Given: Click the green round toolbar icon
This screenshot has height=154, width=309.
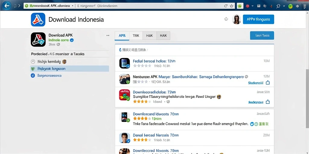Looking at the screenshot, I should [x=291, y=6].
